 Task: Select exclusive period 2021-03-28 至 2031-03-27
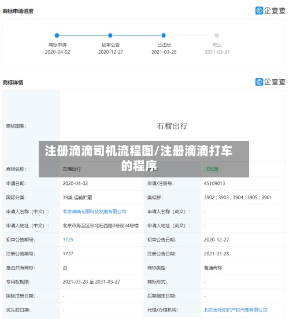coord(91,282)
